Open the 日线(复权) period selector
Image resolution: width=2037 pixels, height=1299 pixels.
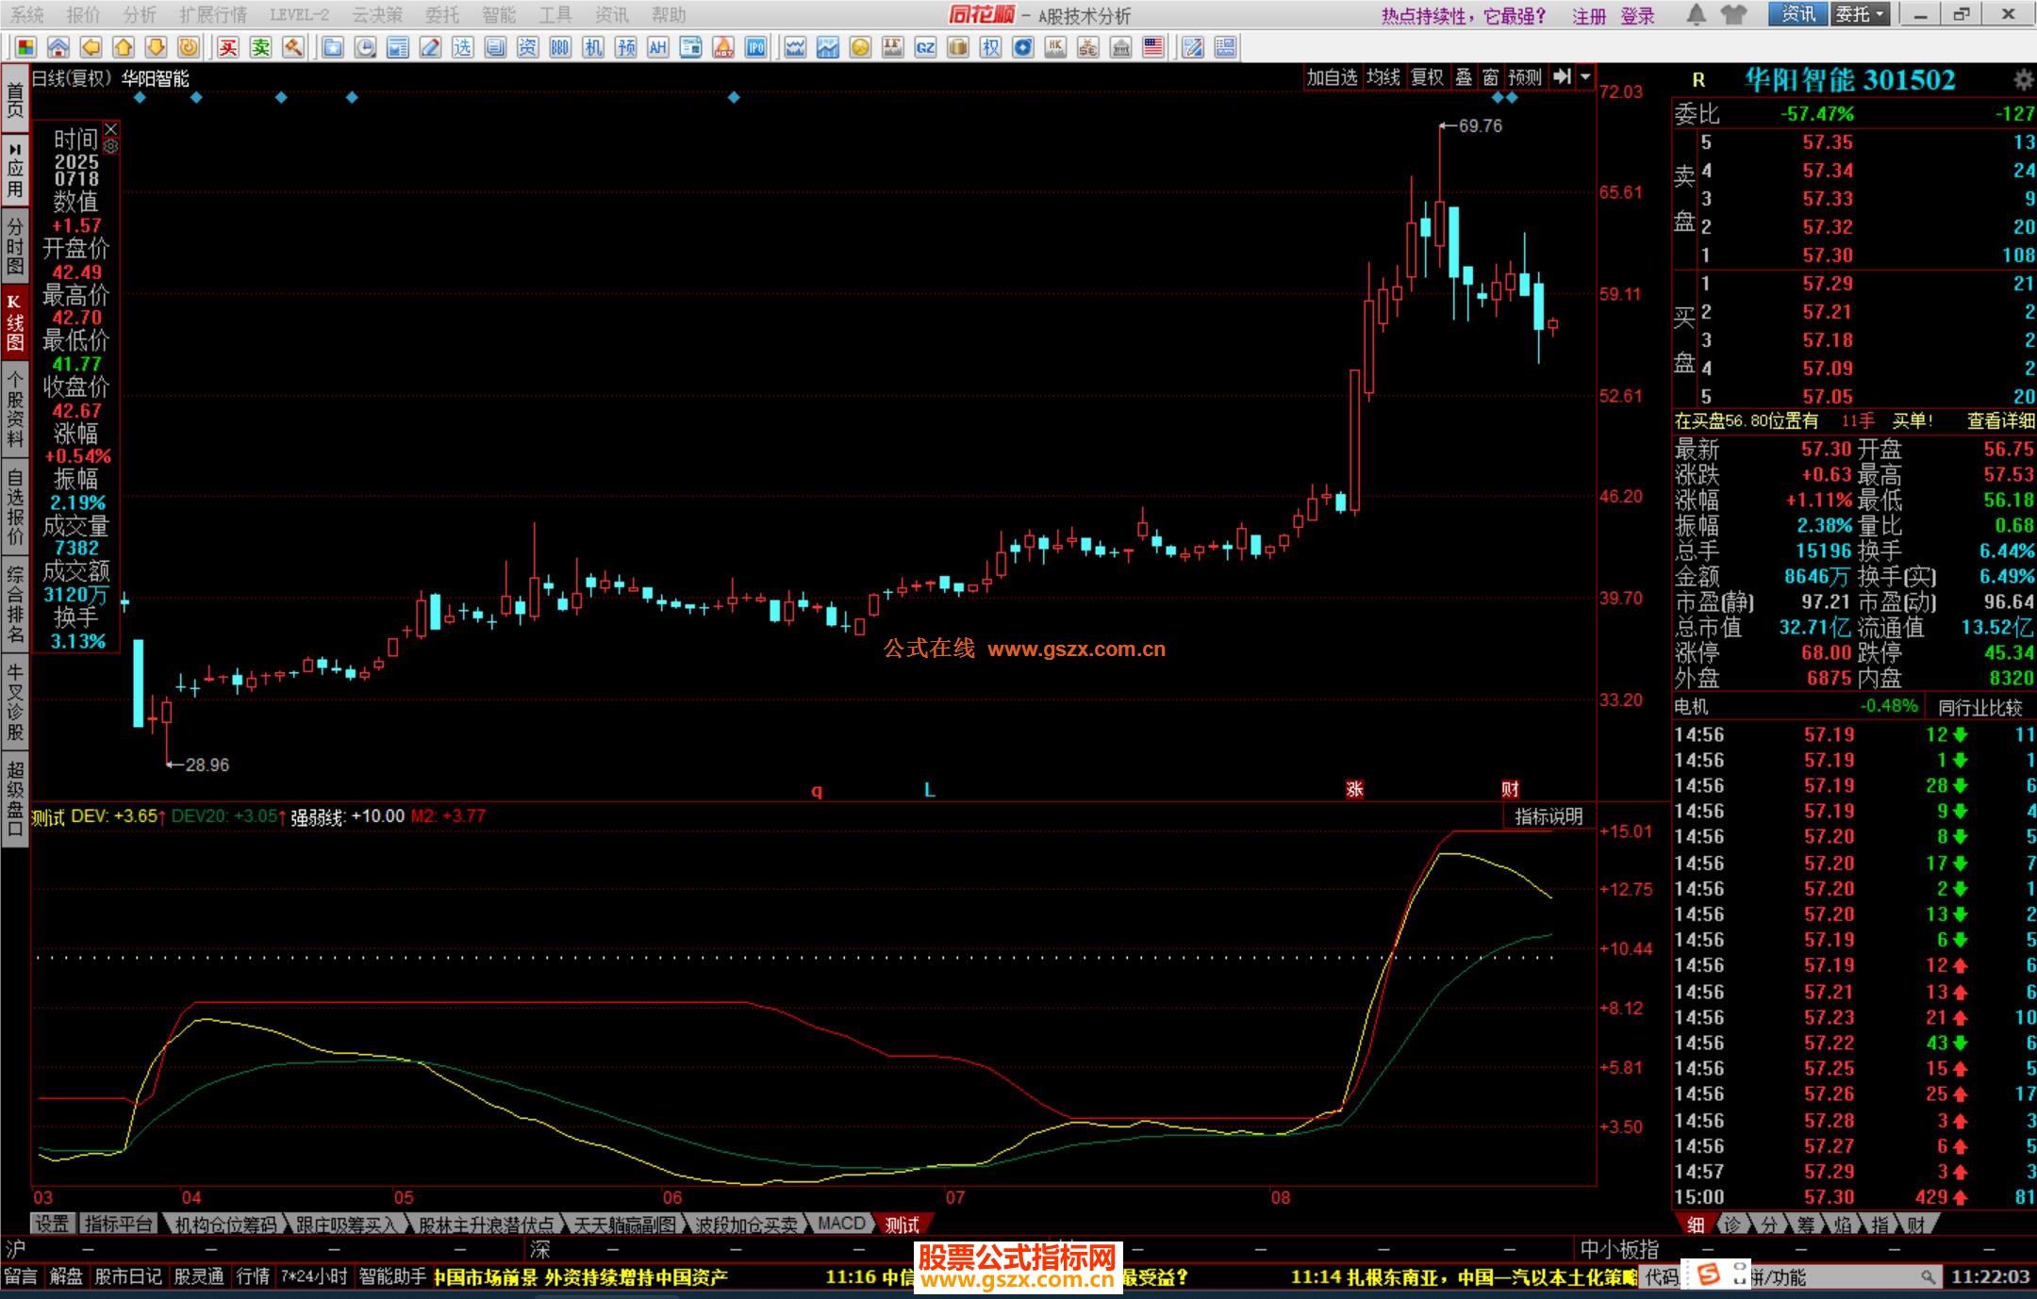pyautogui.click(x=72, y=78)
